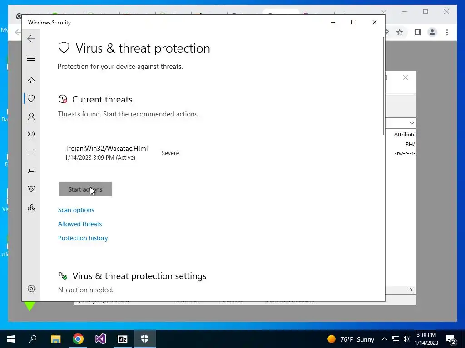Open the Protection history link
Image resolution: width=465 pixels, height=348 pixels.
coord(83,238)
